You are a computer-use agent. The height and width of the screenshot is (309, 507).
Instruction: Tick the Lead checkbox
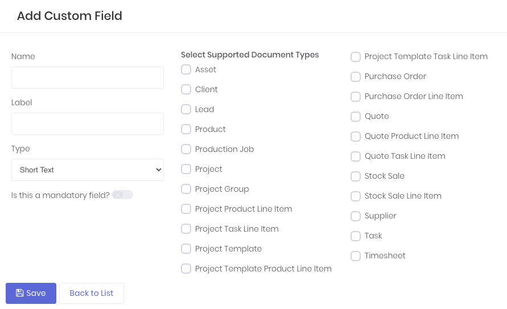pos(186,109)
